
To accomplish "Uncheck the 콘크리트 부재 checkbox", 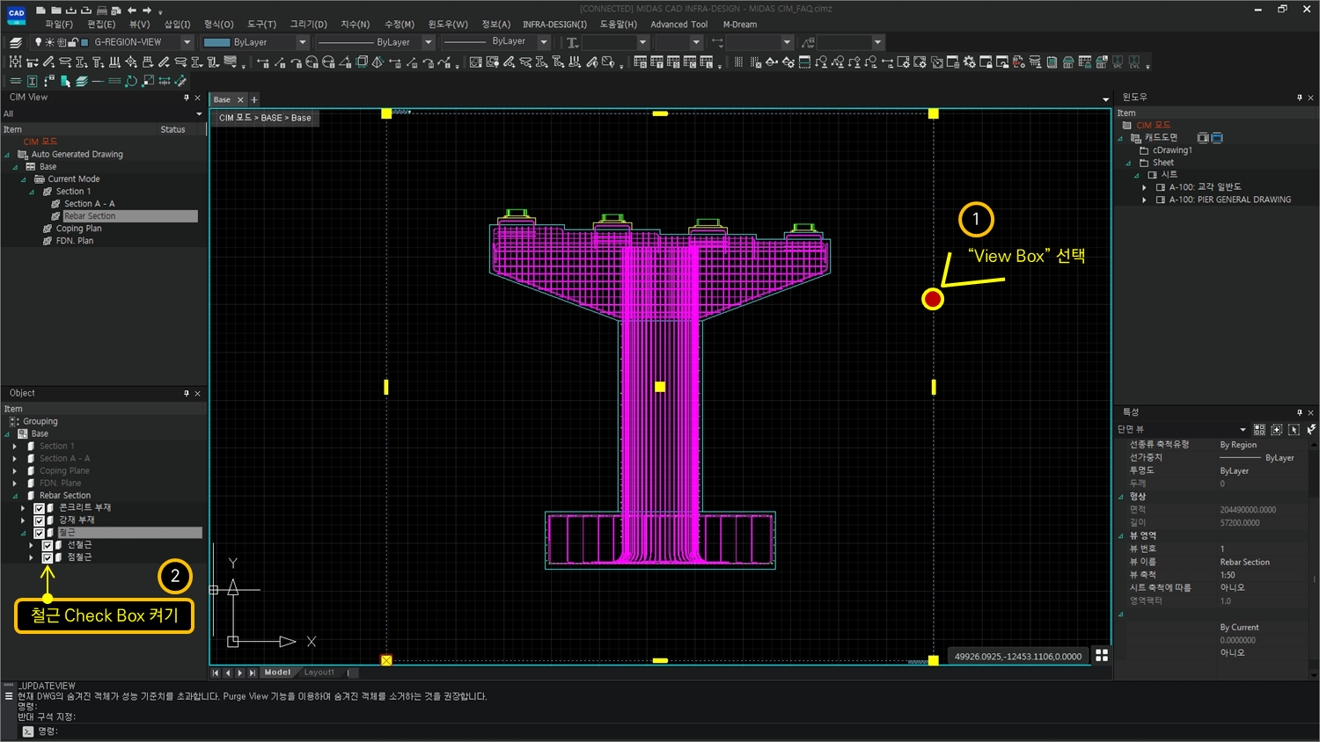I will 39,508.
